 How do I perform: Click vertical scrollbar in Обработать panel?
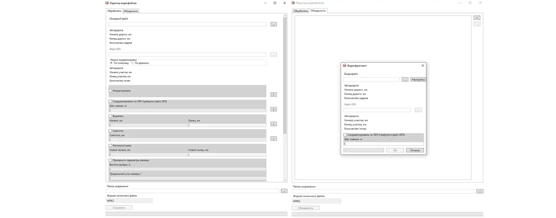tap(285, 75)
